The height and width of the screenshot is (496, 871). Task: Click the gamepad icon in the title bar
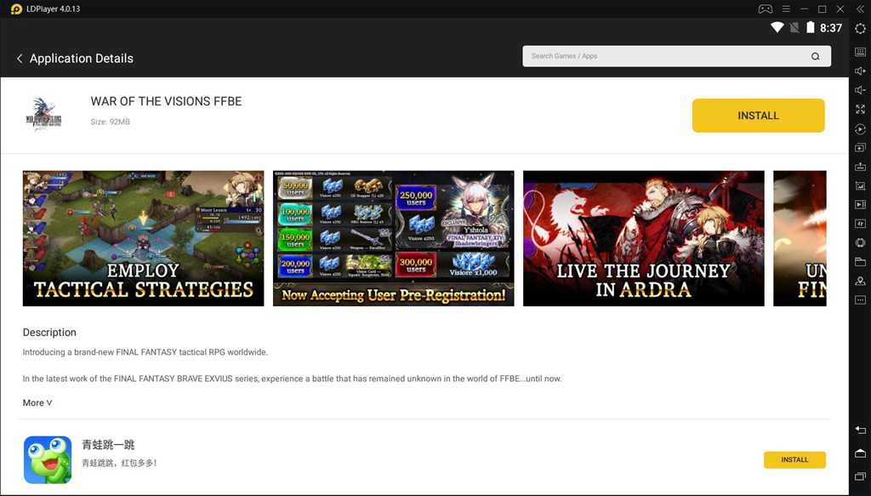tap(766, 9)
